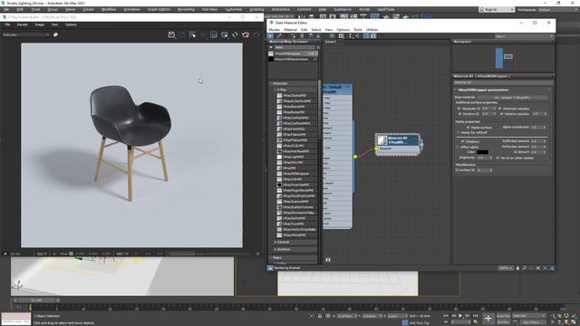Delete the selected node using the trash icon
Viewport: 580px width, 326px height.
click(302, 36)
